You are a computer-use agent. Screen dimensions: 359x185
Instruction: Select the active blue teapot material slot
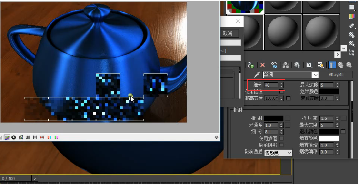(x=245, y=7)
